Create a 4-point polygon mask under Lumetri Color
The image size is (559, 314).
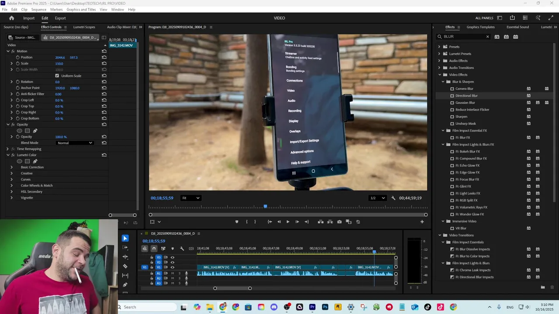[27, 161]
